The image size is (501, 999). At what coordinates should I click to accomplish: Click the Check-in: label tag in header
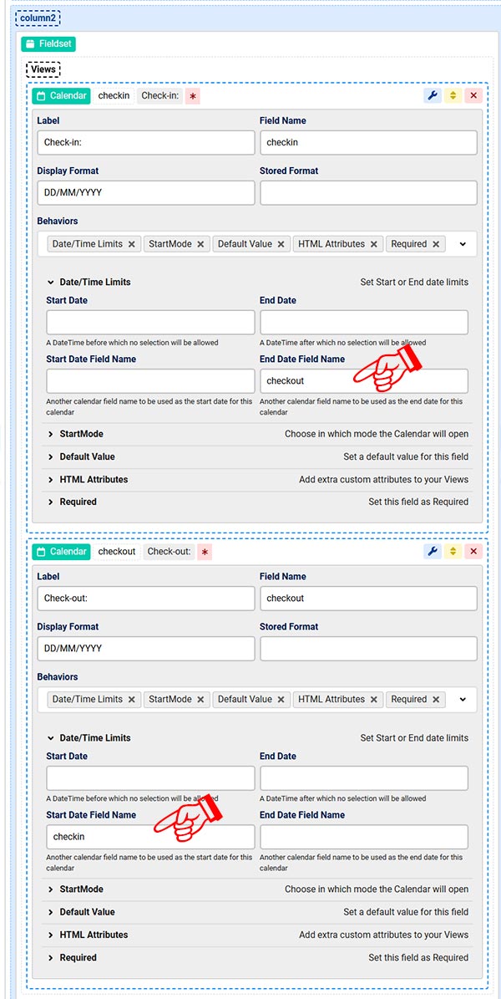[159, 96]
